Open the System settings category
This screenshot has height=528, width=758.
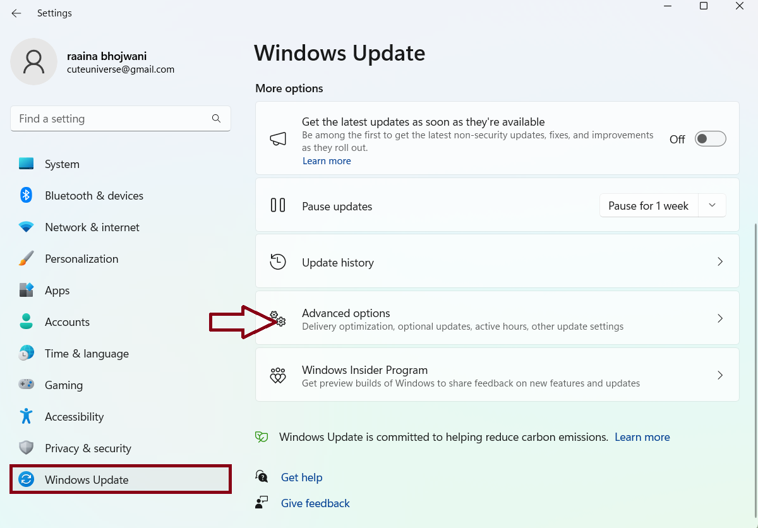62,164
